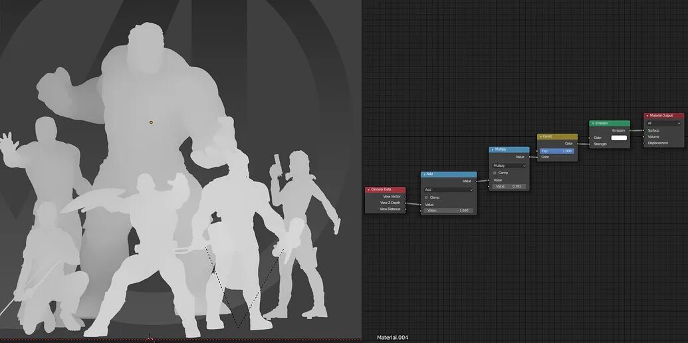Select the Camera Data node header
The width and height of the screenshot is (688, 343).
(x=386, y=189)
